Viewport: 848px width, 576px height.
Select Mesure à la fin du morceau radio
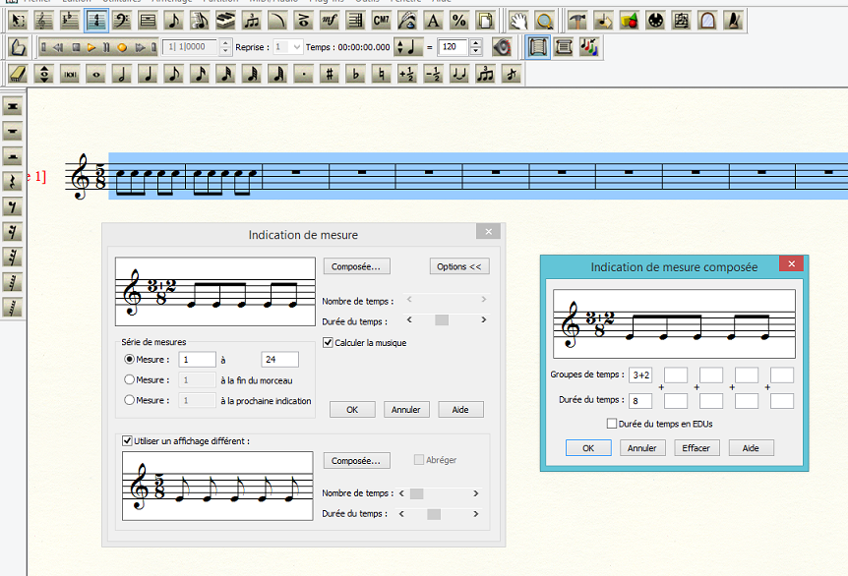click(x=130, y=379)
